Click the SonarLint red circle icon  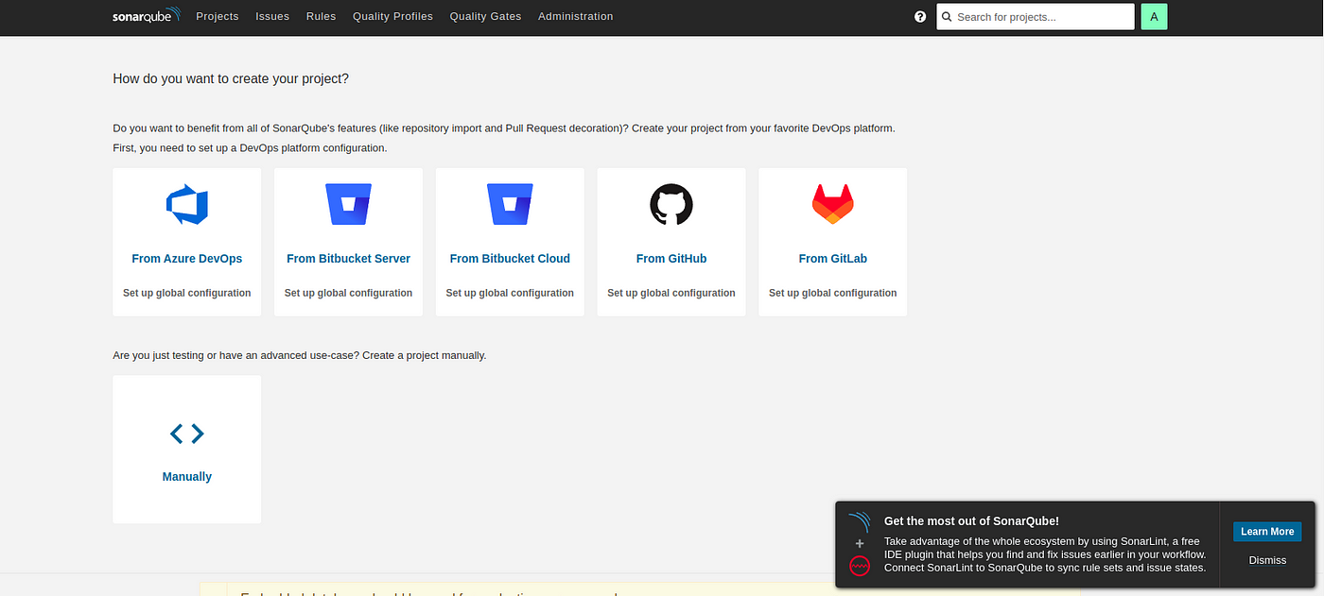pos(859,566)
